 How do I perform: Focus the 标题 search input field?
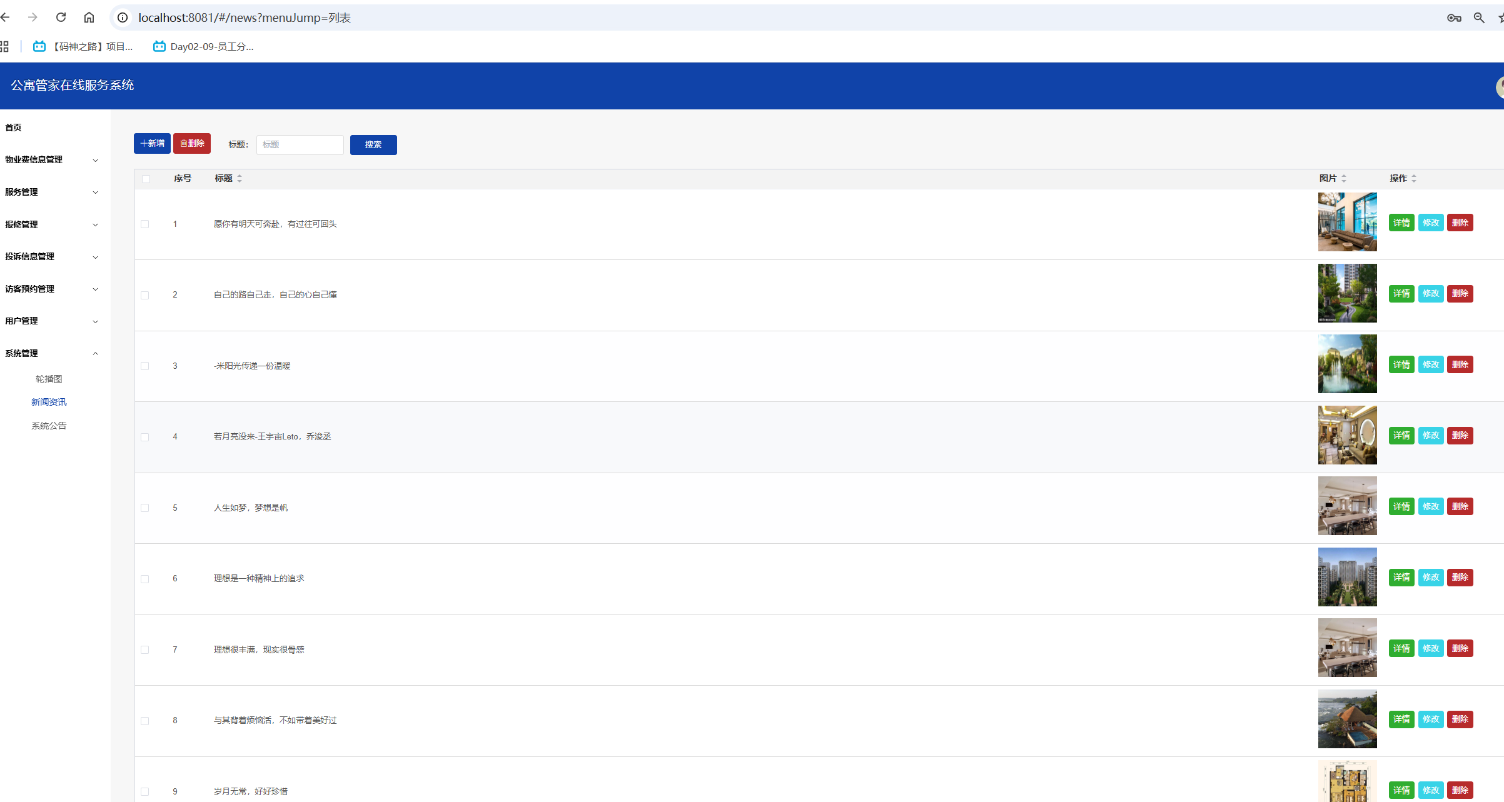click(300, 144)
